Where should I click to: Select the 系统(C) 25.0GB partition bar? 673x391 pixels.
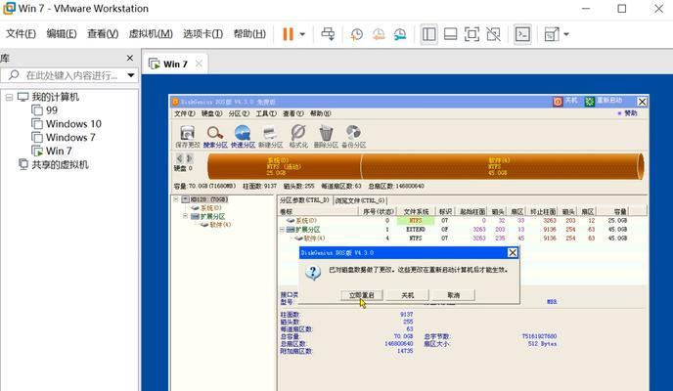tap(284, 166)
